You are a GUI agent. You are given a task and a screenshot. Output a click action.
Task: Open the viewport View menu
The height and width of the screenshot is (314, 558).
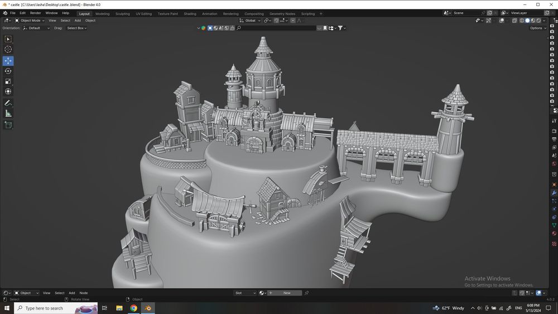click(x=52, y=21)
